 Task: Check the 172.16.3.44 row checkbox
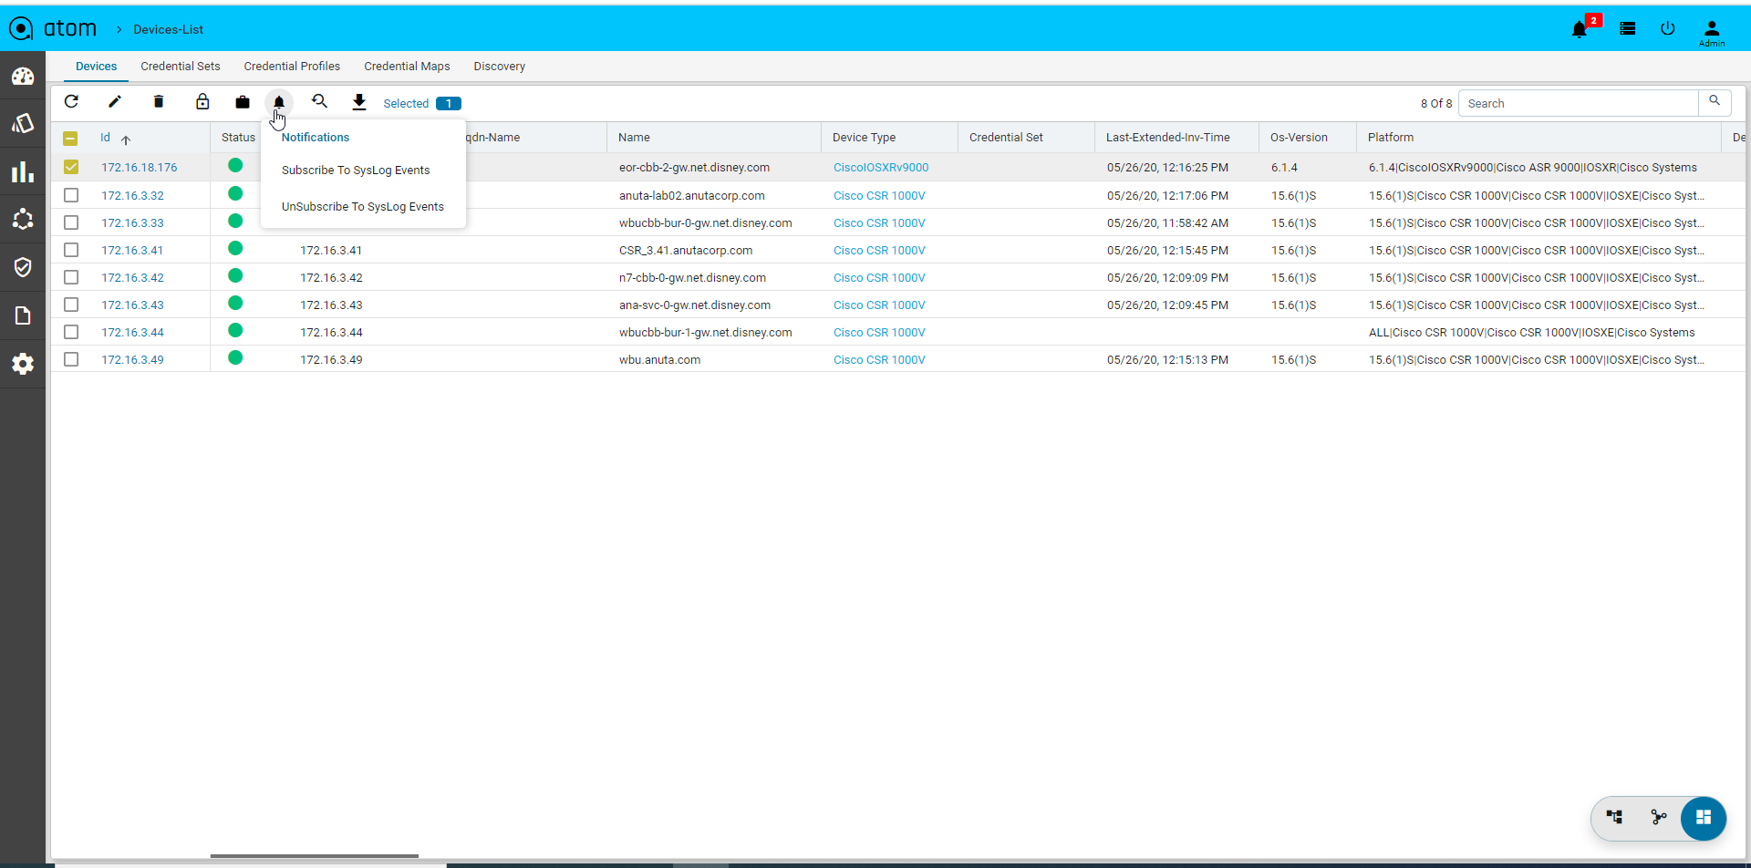(x=71, y=332)
